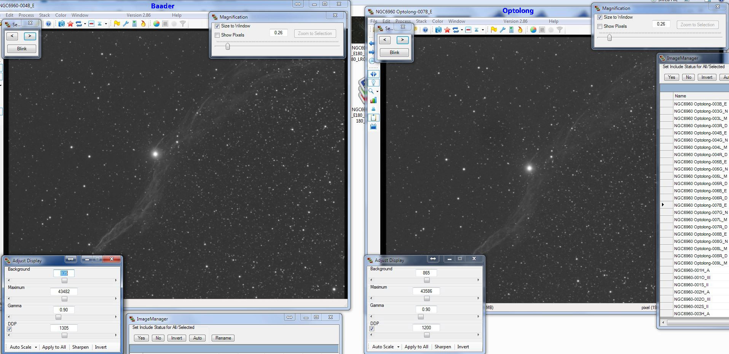Open dropdown arrow next to sidebar magnifier
The image size is (729, 354).
point(377,91)
